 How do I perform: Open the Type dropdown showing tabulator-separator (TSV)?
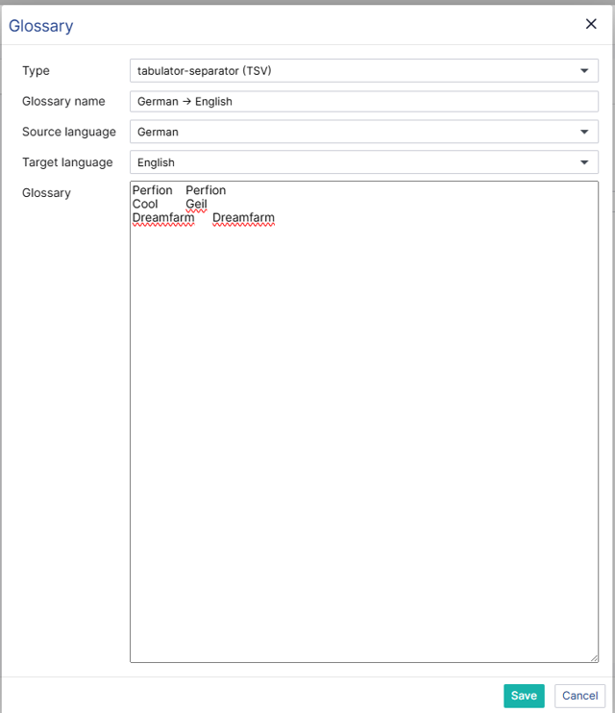pos(364,70)
